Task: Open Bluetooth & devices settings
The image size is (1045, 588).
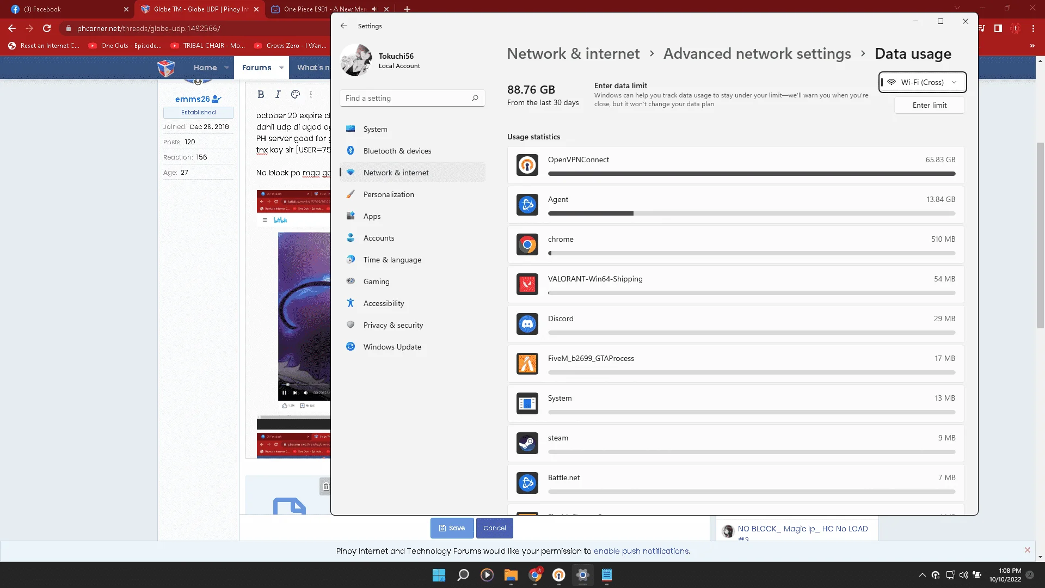Action: tap(412, 151)
